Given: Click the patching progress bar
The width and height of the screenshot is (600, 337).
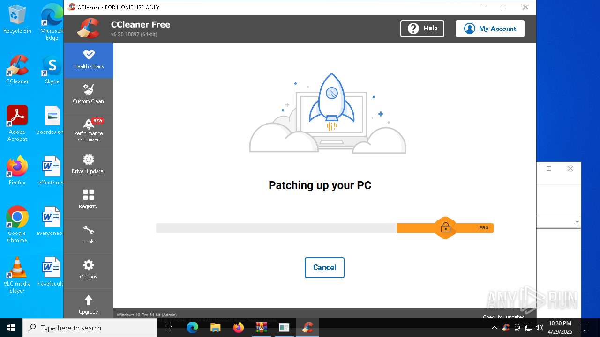Looking at the screenshot, I should click(325, 228).
